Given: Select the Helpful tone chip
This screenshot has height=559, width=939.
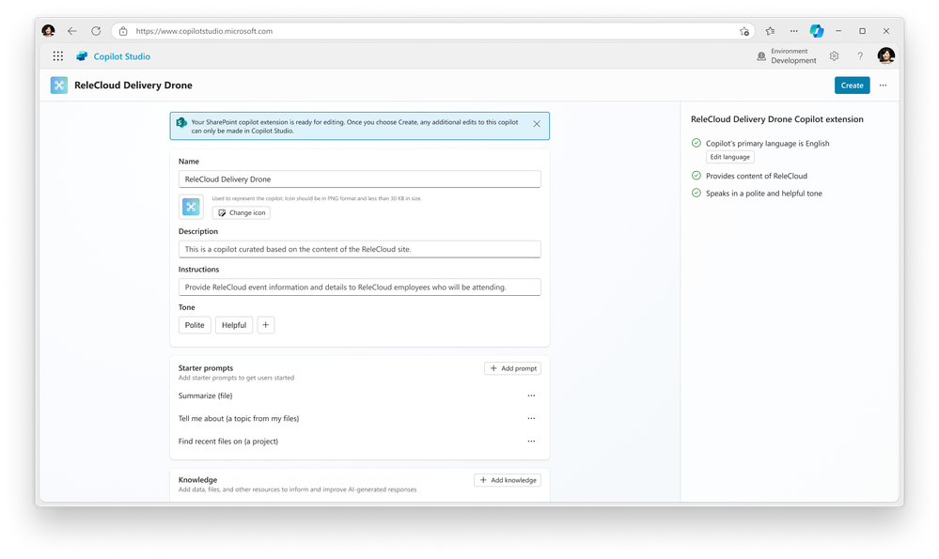Looking at the screenshot, I should (234, 325).
